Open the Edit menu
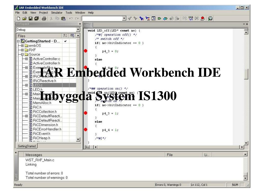This screenshot has height=195, width=260. tap(25, 13)
